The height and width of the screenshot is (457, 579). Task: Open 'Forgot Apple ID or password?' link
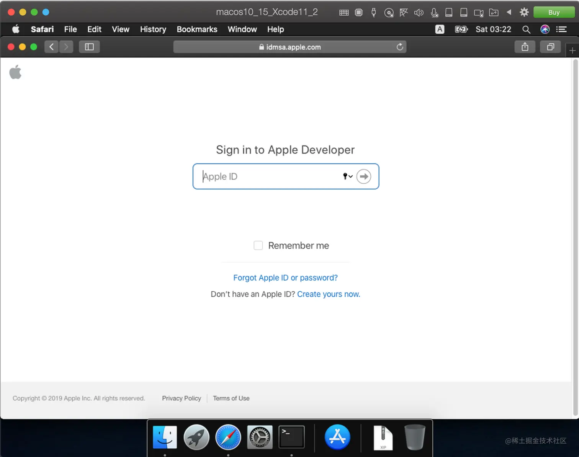286,277
